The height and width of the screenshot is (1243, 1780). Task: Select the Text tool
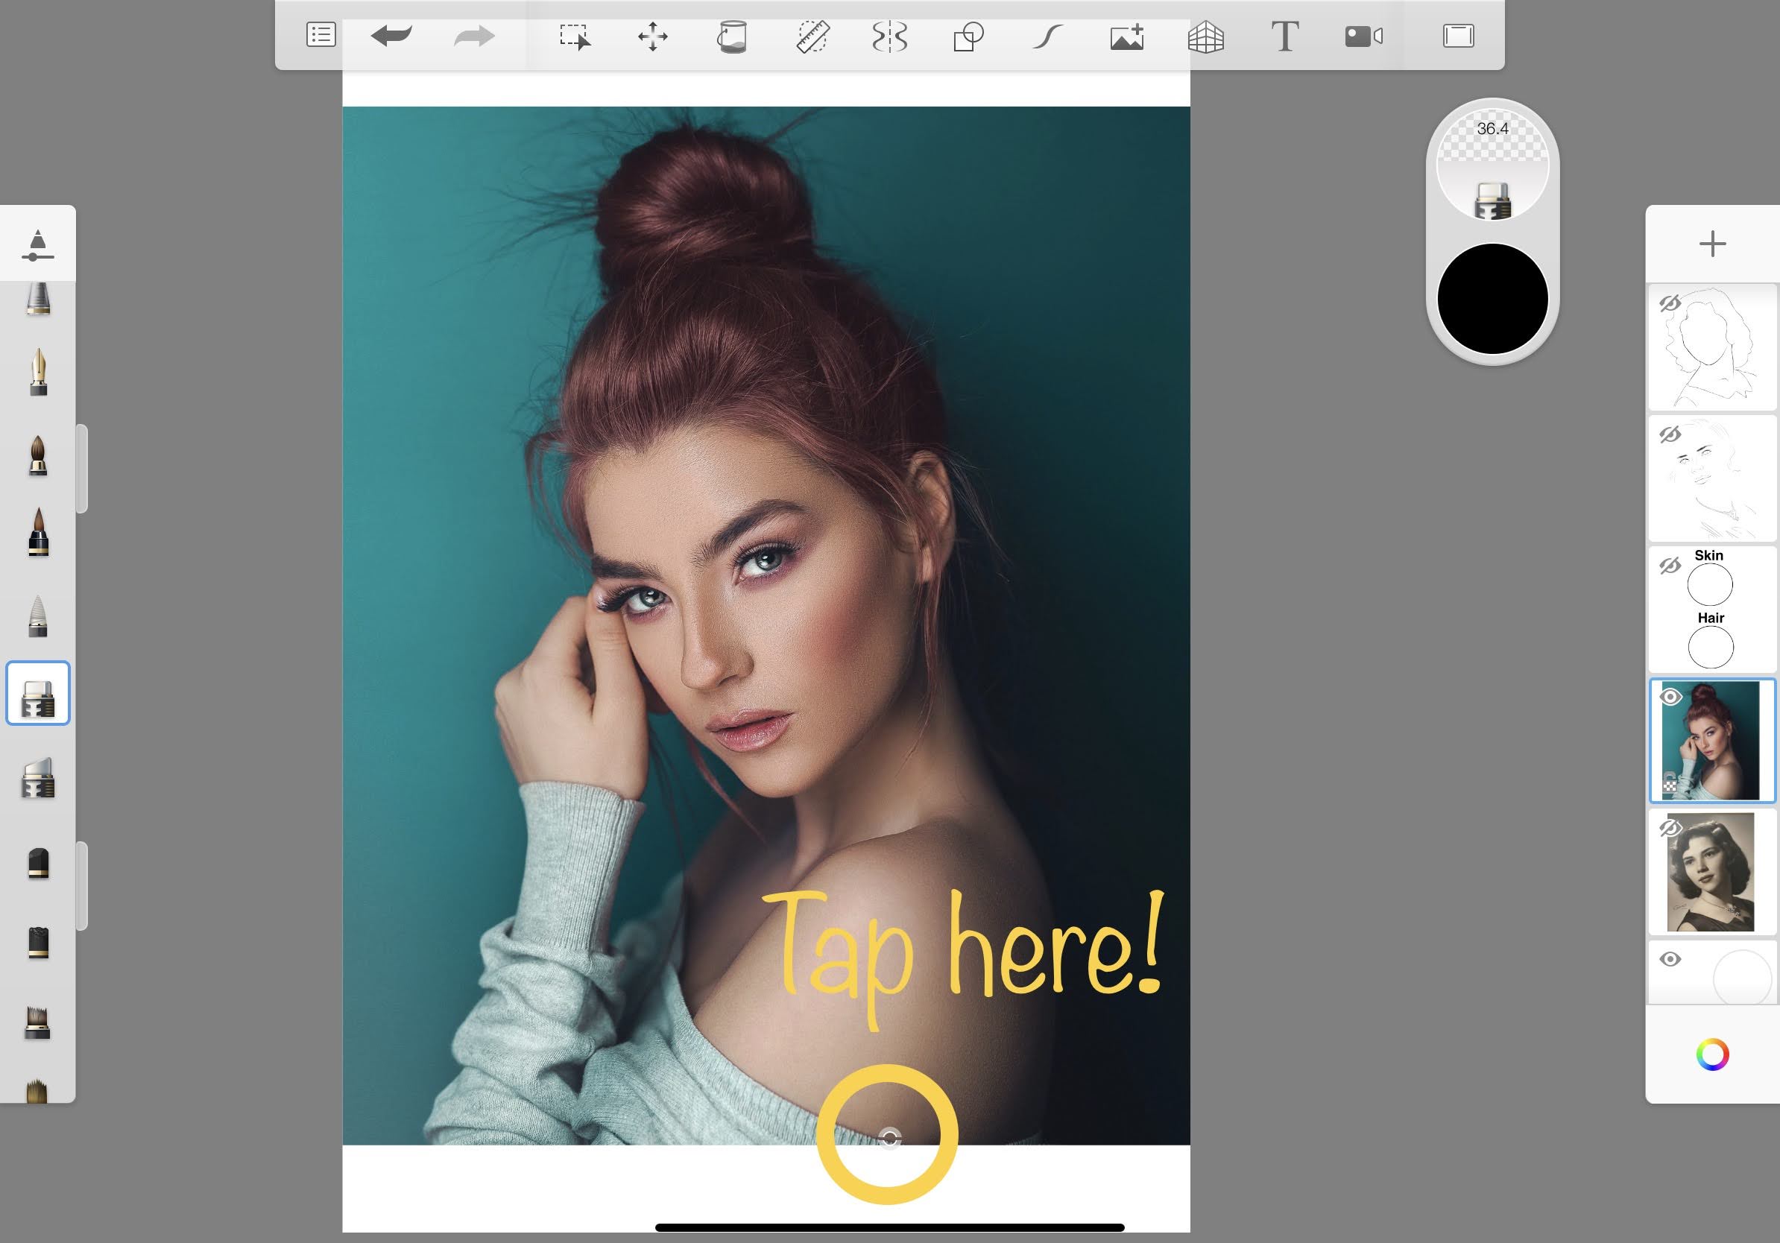click(1284, 35)
